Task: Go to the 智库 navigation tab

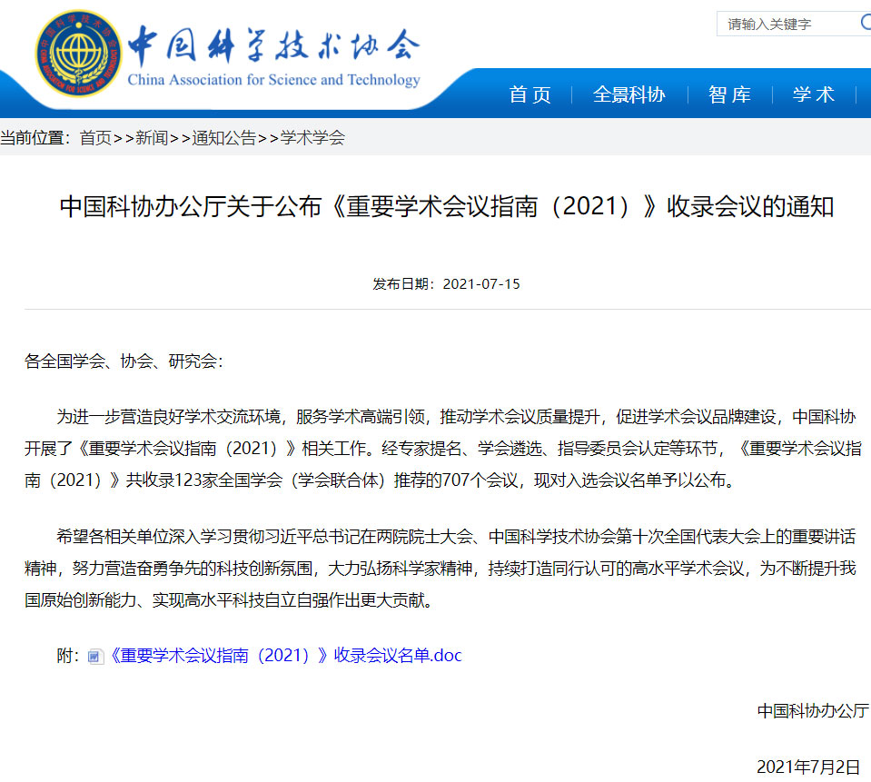Action: 729,94
